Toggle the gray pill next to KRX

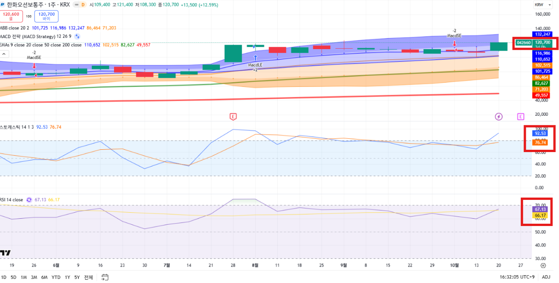pos(75,5)
